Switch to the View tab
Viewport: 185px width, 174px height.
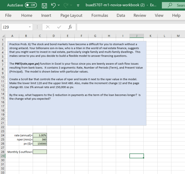[159, 15]
